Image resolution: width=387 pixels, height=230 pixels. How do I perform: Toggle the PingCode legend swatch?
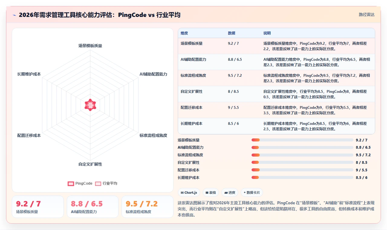(x=71, y=183)
